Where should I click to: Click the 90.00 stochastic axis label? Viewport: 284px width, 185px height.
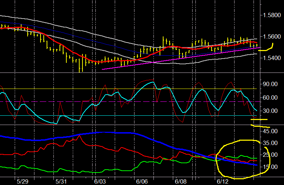(x=270, y=84)
